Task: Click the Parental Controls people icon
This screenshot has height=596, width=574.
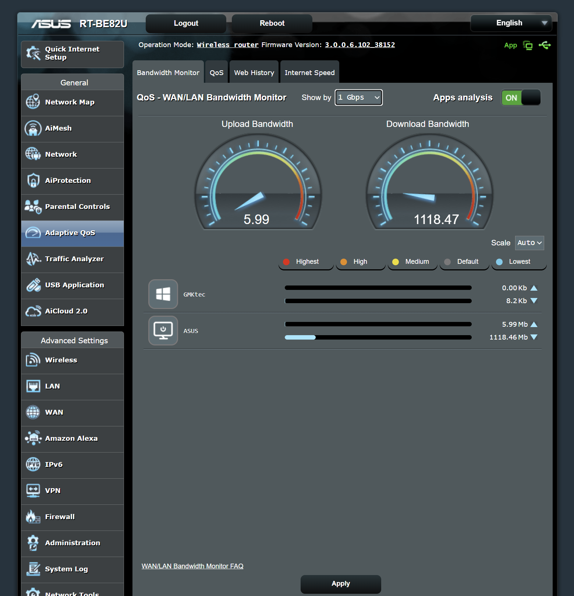Action: [33, 206]
